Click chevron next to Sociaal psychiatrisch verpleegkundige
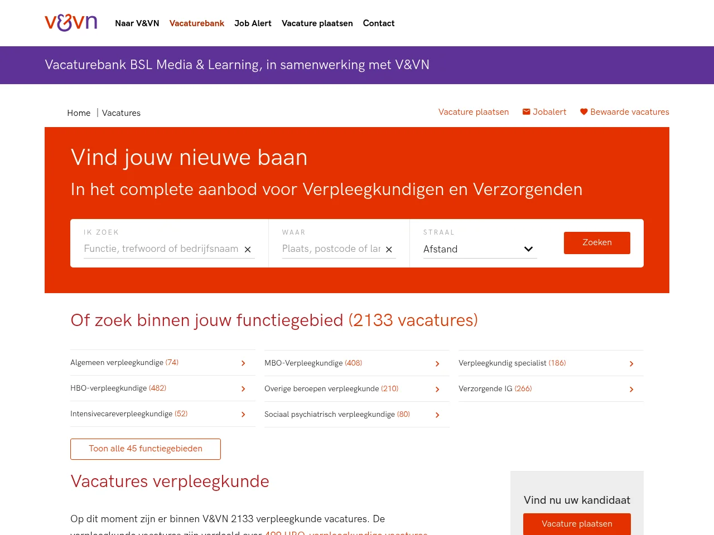Screen dimensions: 714x535 pos(437,415)
